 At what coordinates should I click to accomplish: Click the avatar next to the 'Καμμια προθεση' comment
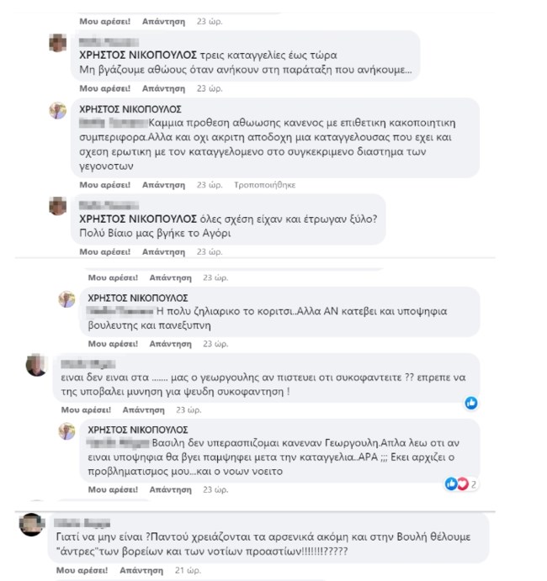tap(57, 111)
